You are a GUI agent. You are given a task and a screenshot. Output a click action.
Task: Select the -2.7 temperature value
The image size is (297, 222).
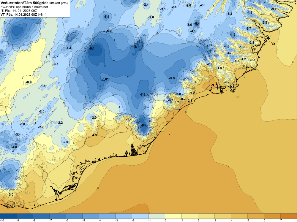41,127
